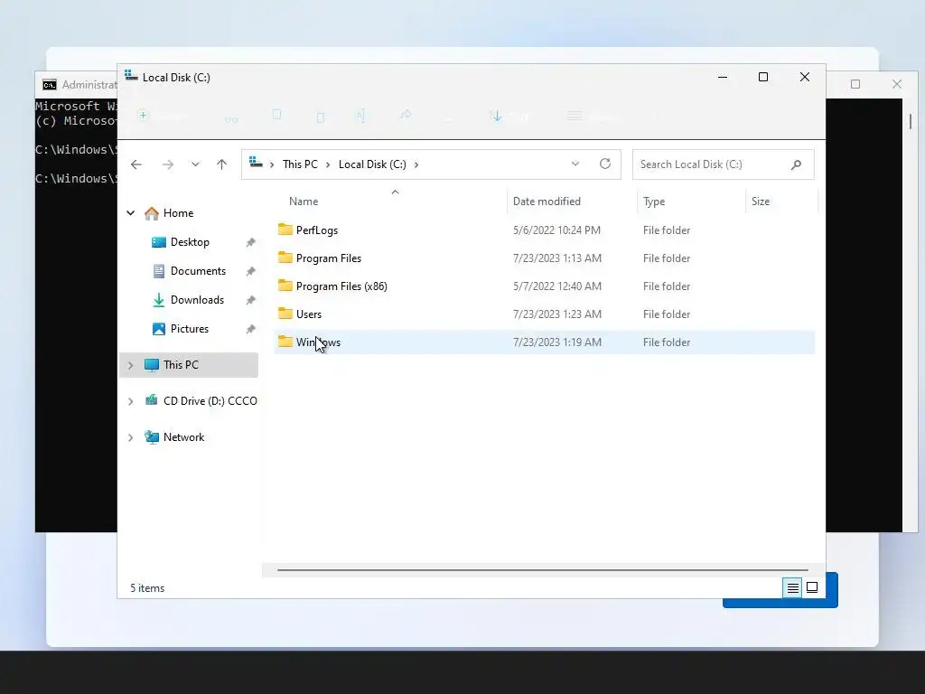Click the Program Files (x86) name text

click(341, 286)
